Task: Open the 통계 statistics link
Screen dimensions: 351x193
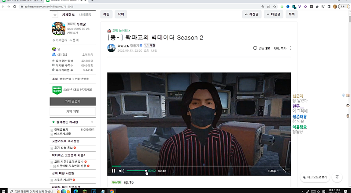Action: pos(74,40)
